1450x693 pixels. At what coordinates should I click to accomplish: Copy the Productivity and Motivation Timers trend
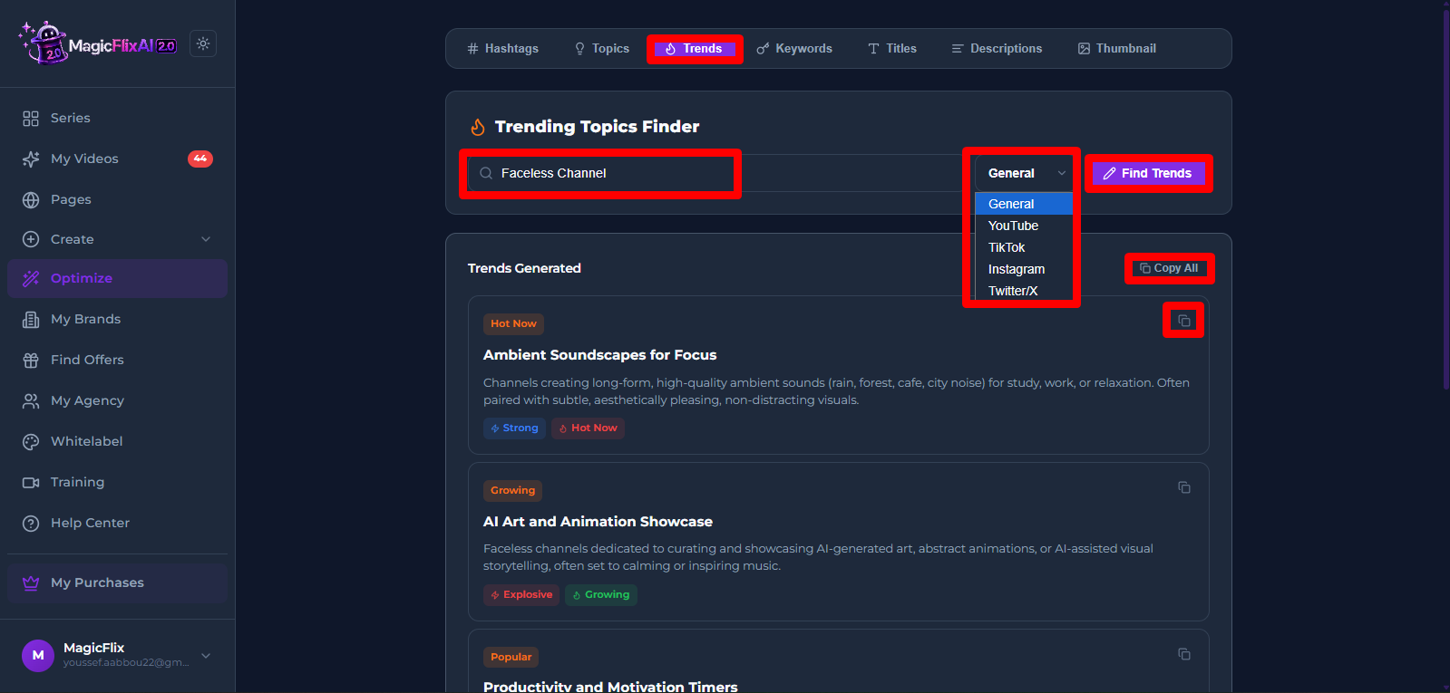(1183, 654)
